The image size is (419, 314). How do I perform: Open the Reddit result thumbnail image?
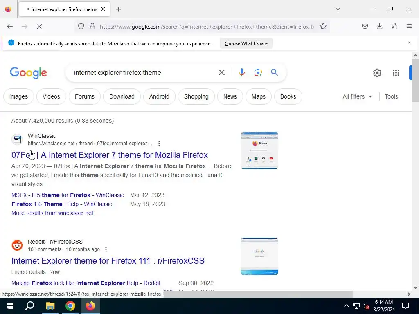[259, 256]
